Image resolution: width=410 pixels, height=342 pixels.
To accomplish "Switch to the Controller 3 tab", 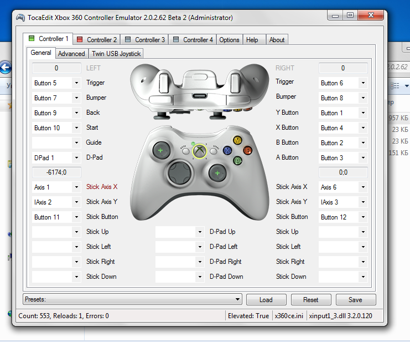I will (x=144, y=40).
